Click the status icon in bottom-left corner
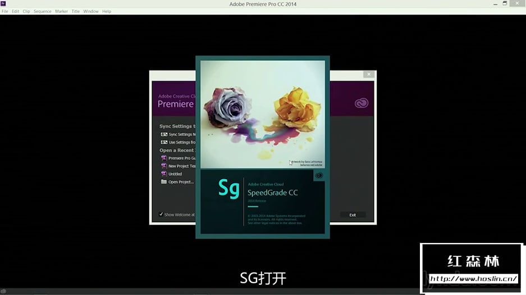Image resolution: width=526 pixels, height=295 pixels. 3,291
